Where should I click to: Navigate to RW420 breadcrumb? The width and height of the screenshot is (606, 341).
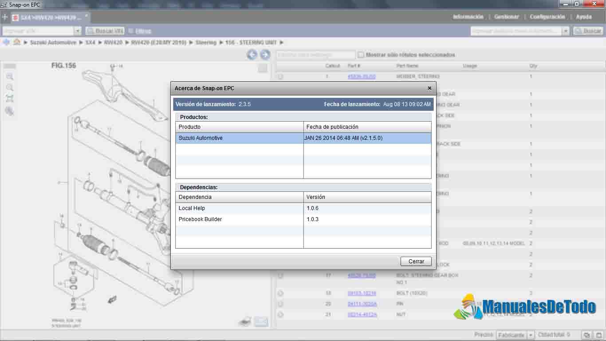[113, 43]
